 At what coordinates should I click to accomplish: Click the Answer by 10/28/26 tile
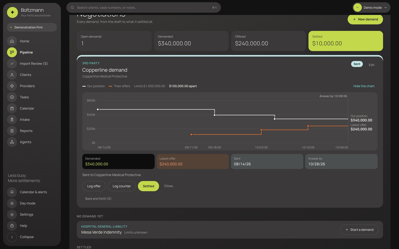coord(341,162)
